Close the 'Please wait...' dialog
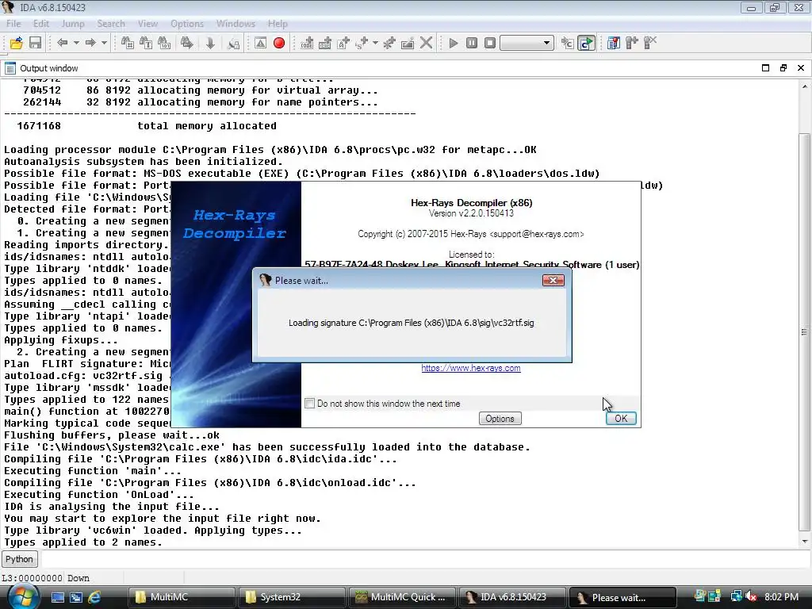The image size is (812, 609). 553,280
